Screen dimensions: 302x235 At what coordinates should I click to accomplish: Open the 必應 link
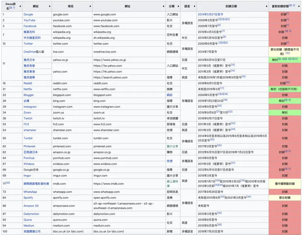pos(27,101)
